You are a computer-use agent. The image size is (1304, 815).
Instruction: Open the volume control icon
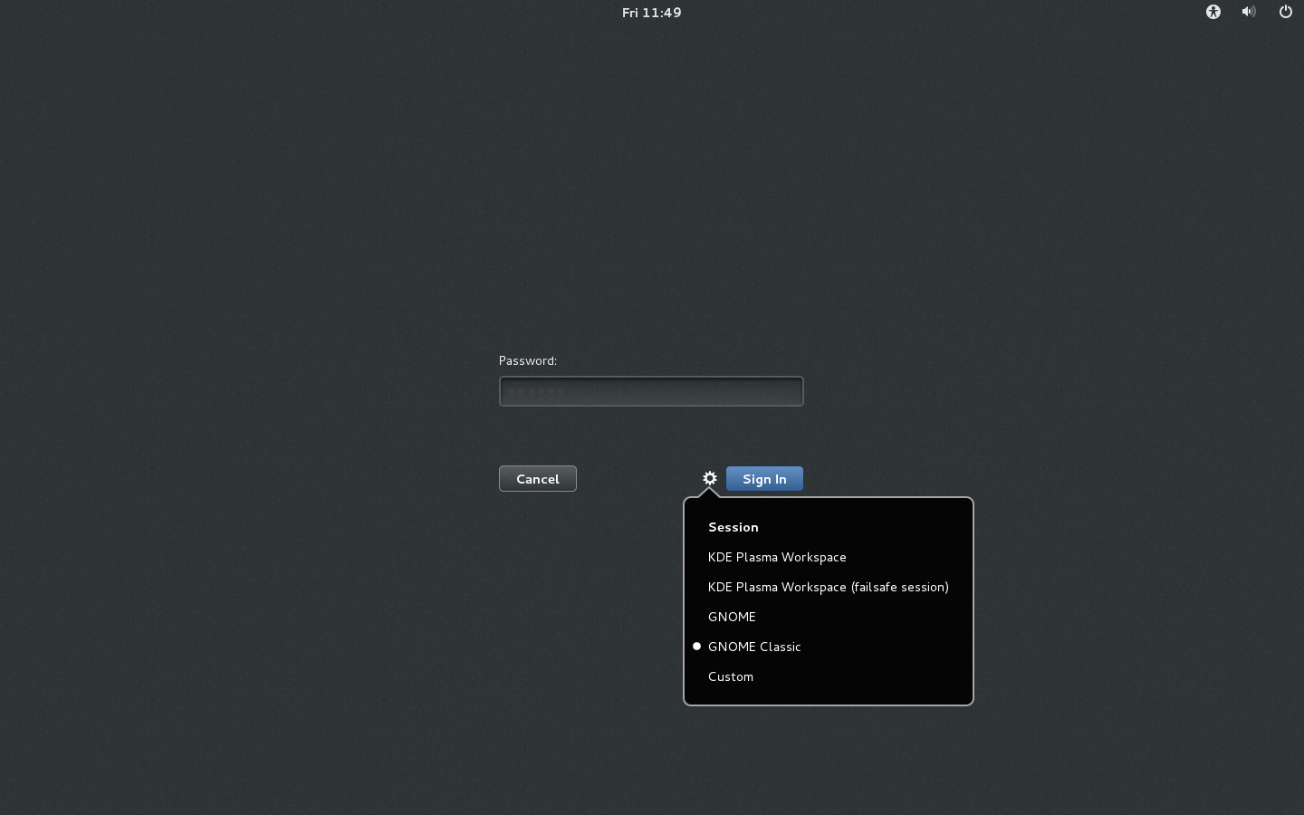click(x=1249, y=12)
